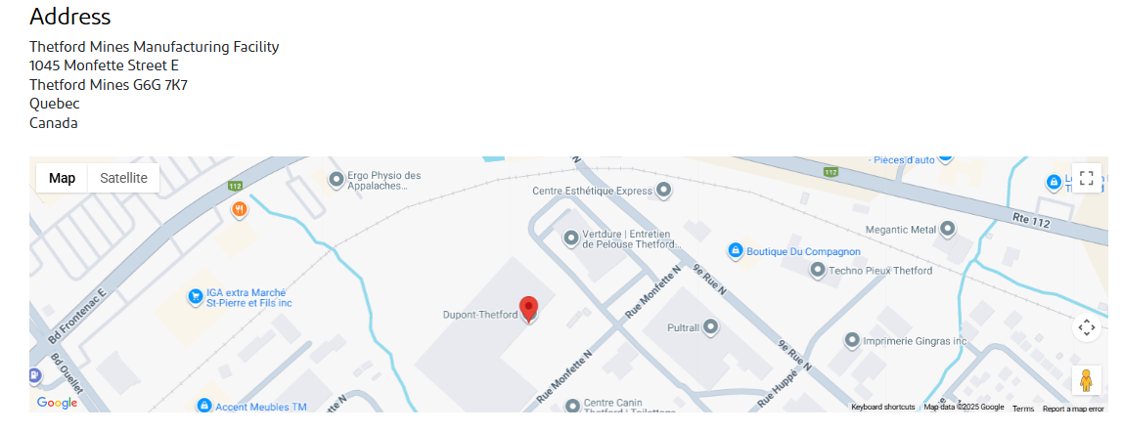Select the Boutique Du Compagnon shop marker
Screen dimensions: 1123x432
click(734, 250)
